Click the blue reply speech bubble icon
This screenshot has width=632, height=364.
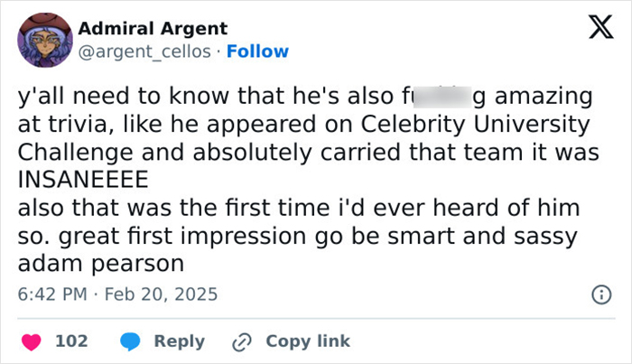[x=132, y=341]
